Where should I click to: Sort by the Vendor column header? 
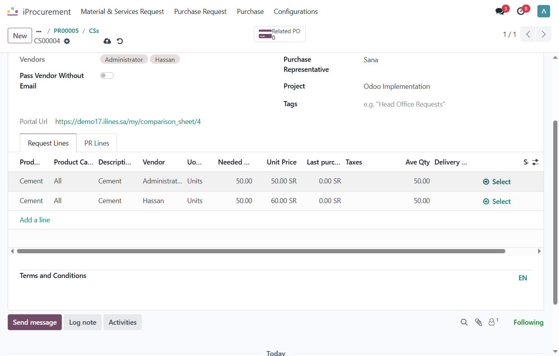(x=154, y=162)
